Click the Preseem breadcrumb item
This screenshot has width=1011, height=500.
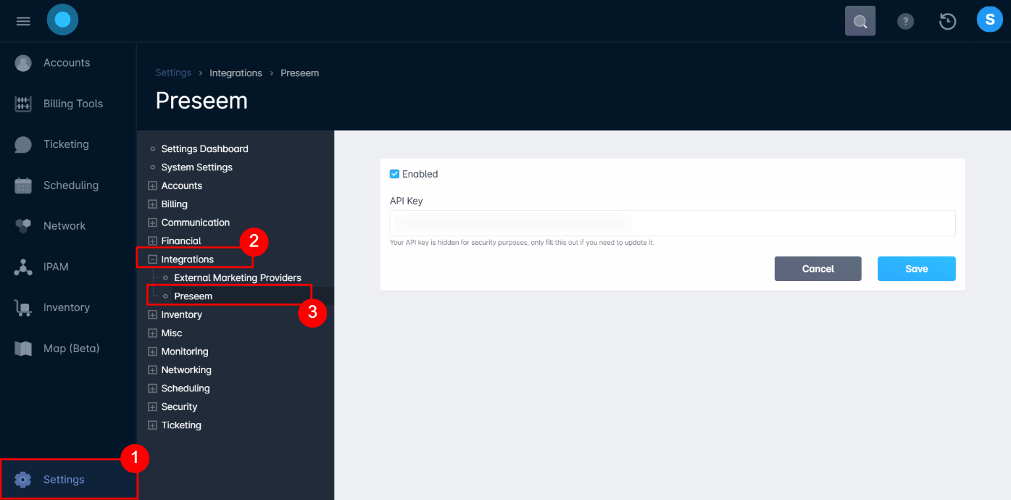tap(299, 73)
